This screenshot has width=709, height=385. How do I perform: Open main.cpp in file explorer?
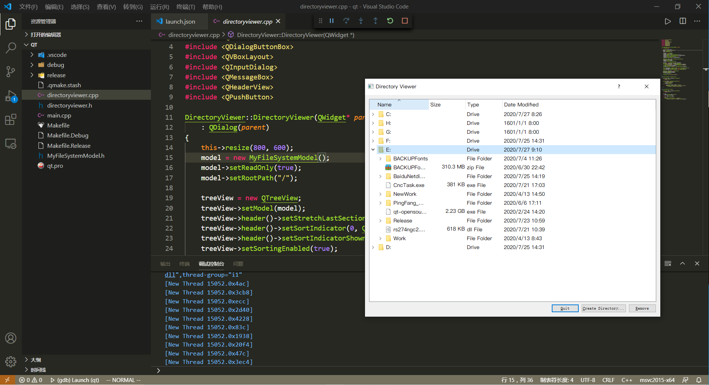point(59,115)
